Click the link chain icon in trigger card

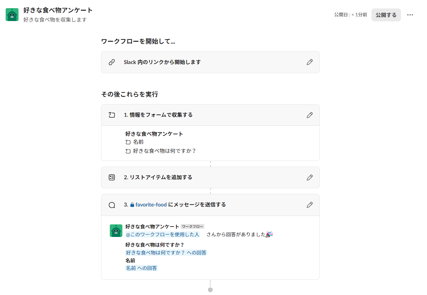(x=112, y=62)
